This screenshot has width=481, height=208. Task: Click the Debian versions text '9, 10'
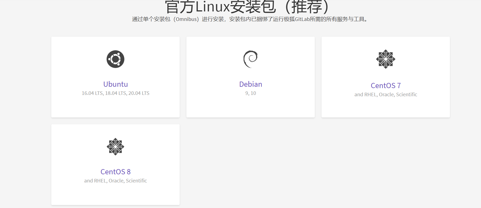251,93
